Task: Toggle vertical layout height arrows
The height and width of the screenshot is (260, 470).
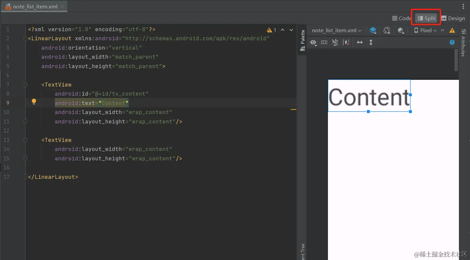Action: pyautogui.click(x=371, y=42)
